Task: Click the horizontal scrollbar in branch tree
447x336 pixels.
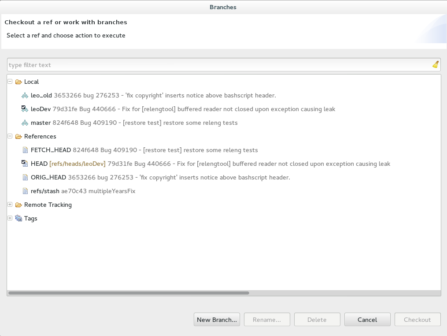Action: pyautogui.click(x=129, y=293)
